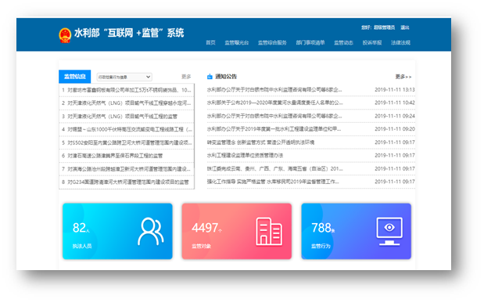Click the 788 count on 监管行为 card
This screenshot has width=484, height=303.
click(x=321, y=228)
